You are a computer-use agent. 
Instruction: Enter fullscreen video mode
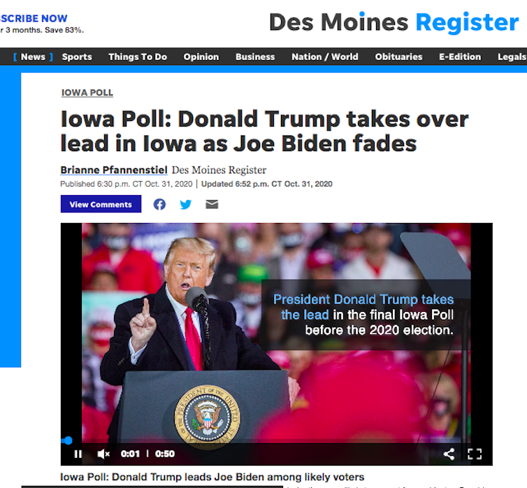pyautogui.click(x=475, y=454)
